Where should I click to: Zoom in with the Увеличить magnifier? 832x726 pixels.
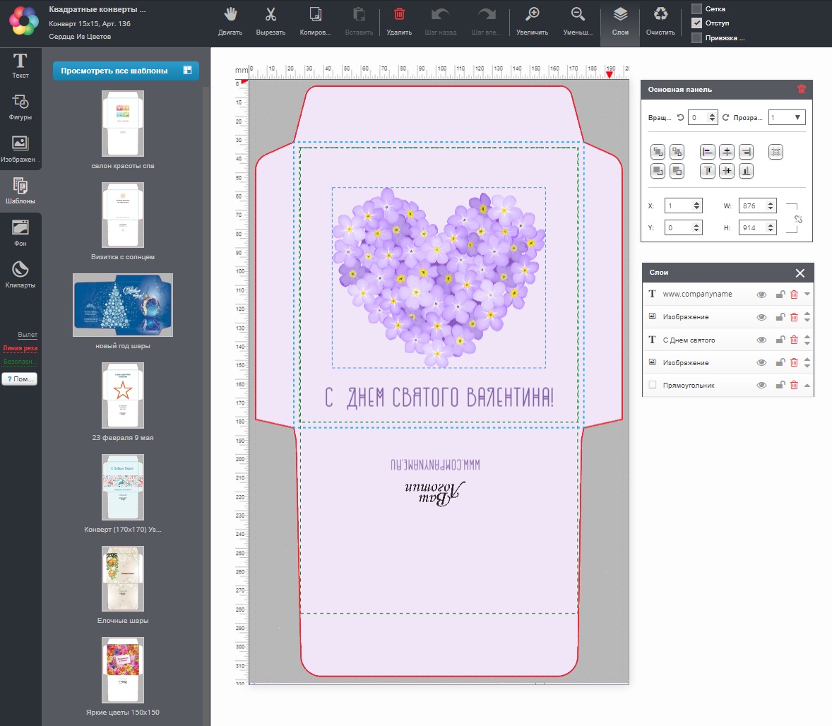pyautogui.click(x=533, y=21)
